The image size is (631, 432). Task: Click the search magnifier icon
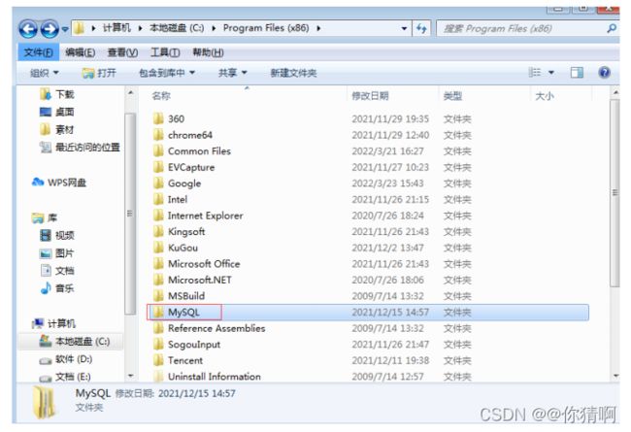[612, 28]
